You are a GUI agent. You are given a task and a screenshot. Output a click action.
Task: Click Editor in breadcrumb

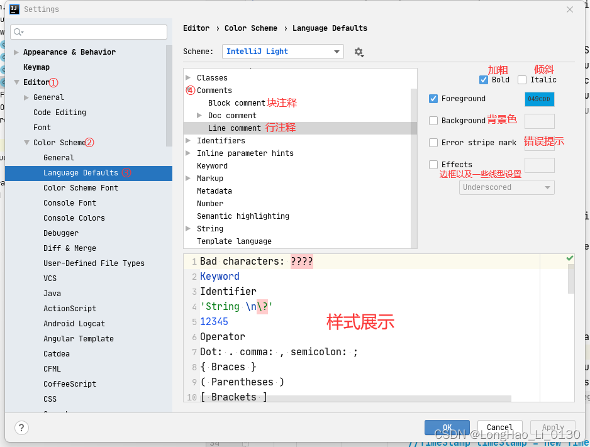(x=196, y=28)
